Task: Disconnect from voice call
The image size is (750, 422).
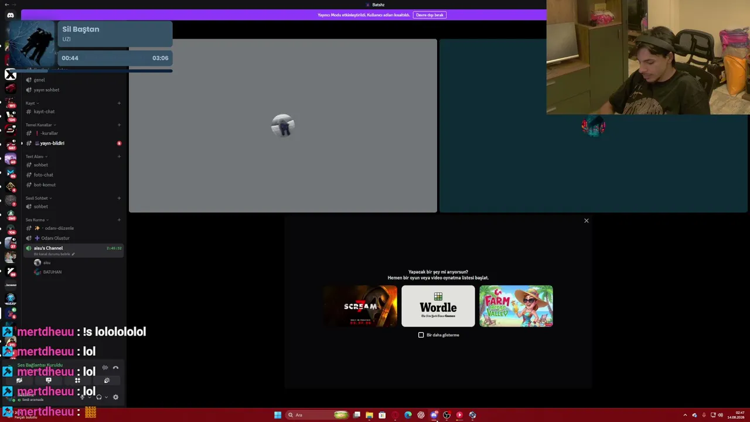Action: [115, 368]
